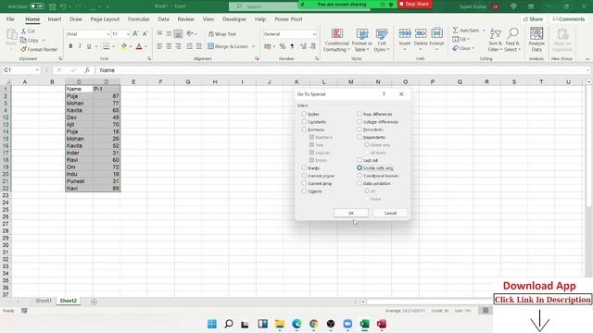Screen dimensions: 593x333
Task: Switch to the Page Layout tab
Action: 105,18
